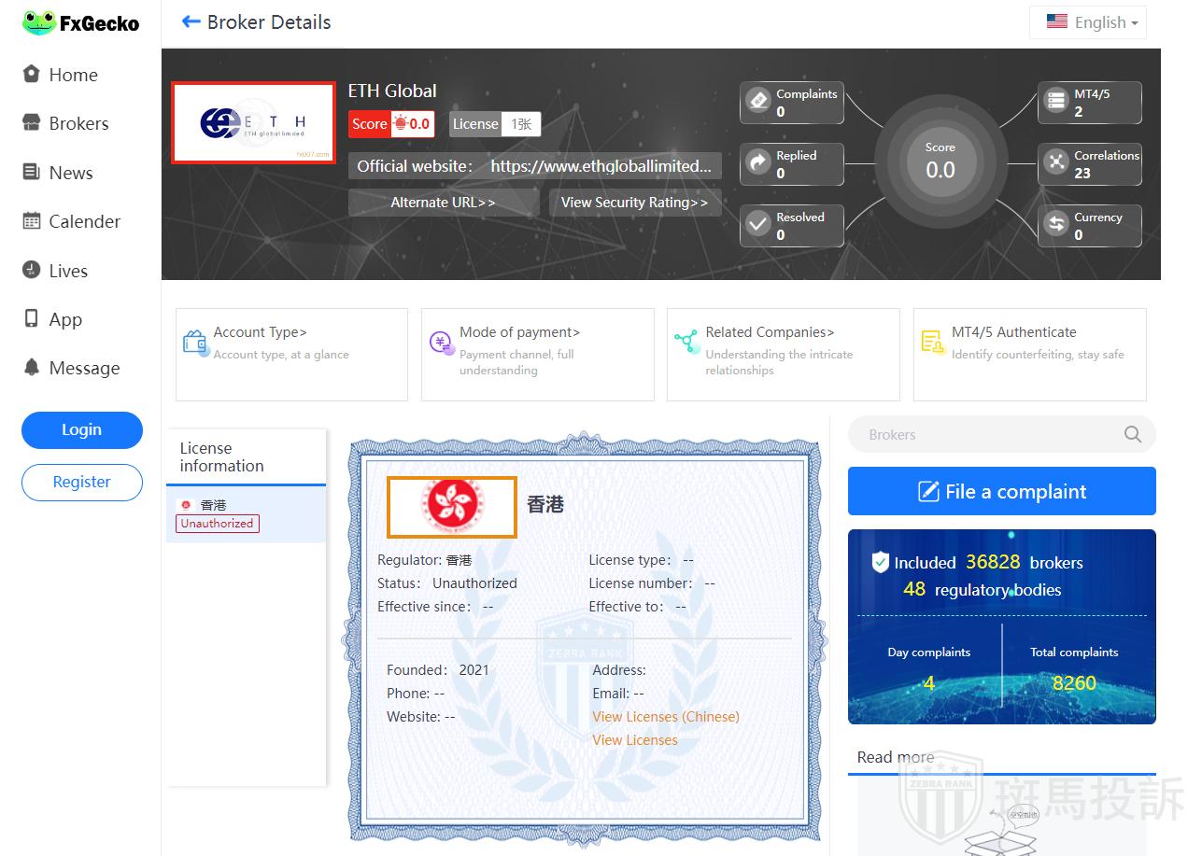Click the FxGecko frog logo
This screenshot has width=1202, height=856.
[x=39, y=22]
